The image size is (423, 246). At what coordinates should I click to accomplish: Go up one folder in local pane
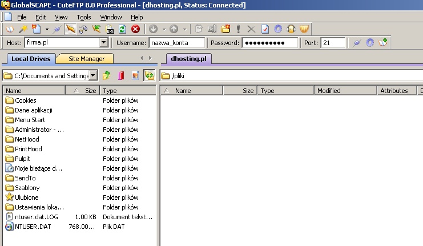[x=107, y=75]
